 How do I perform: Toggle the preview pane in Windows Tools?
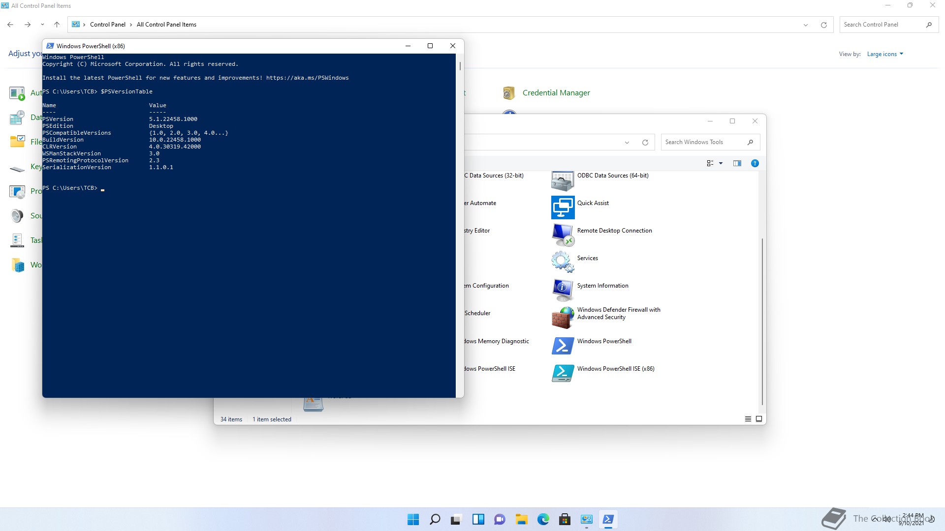(737, 163)
